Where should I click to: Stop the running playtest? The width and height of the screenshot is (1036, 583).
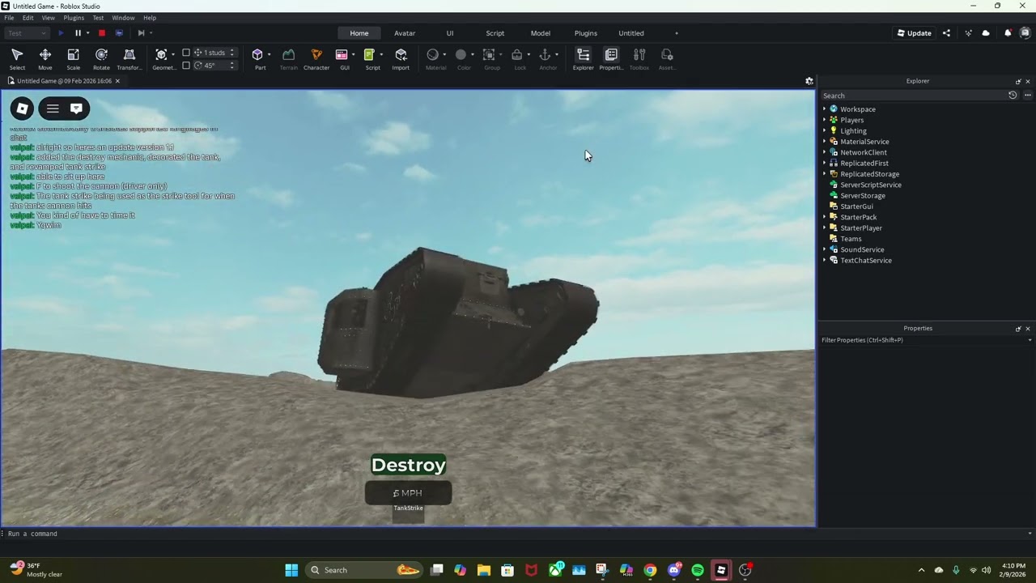102,33
